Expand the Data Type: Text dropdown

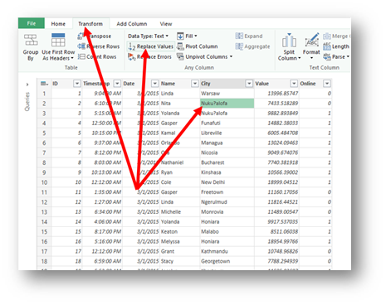coord(148,36)
